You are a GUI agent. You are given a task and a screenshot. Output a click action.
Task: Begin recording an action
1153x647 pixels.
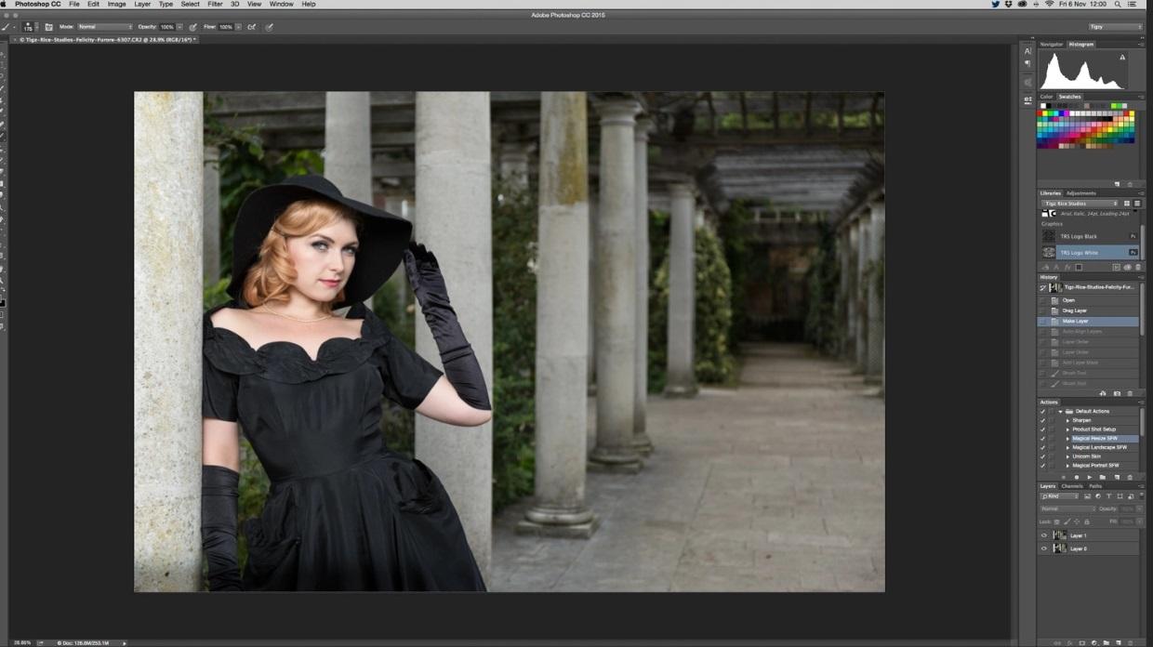[1077, 477]
